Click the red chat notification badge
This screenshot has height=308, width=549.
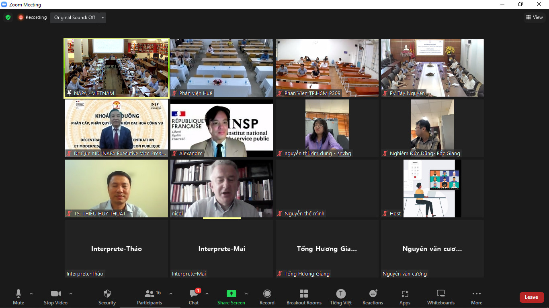[x=198, y=290]
